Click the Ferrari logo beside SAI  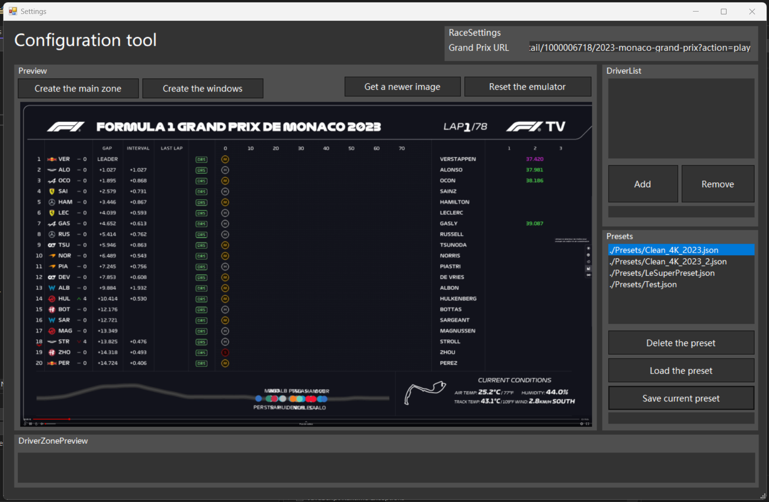tap(52, 192)
